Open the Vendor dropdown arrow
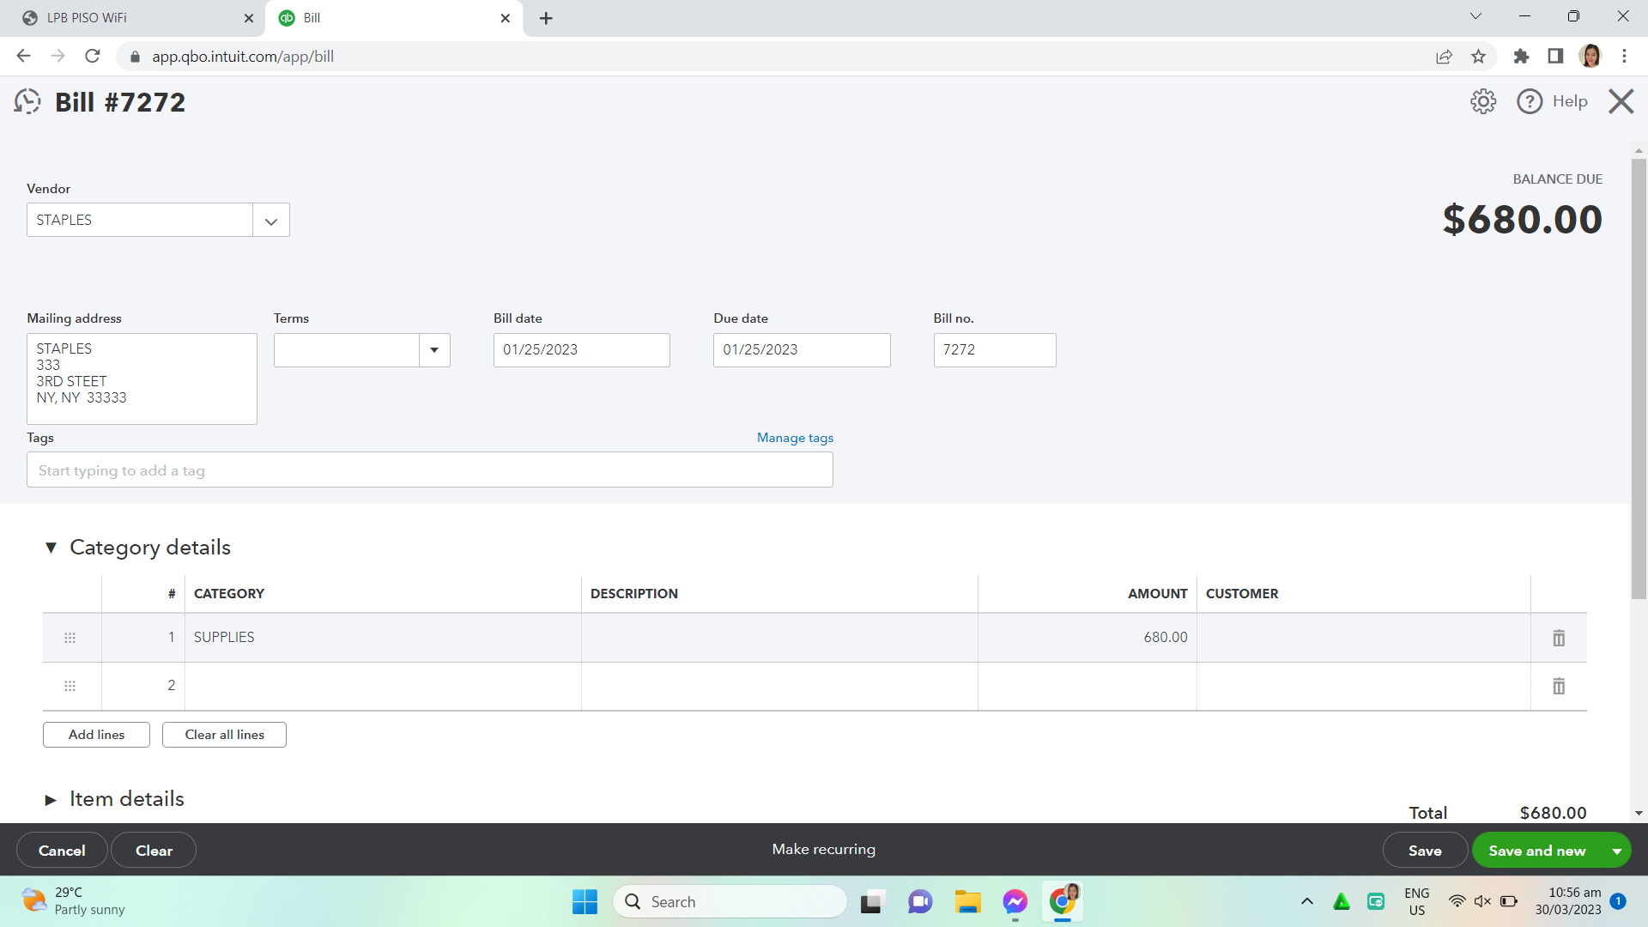 (x=271, y=221)
